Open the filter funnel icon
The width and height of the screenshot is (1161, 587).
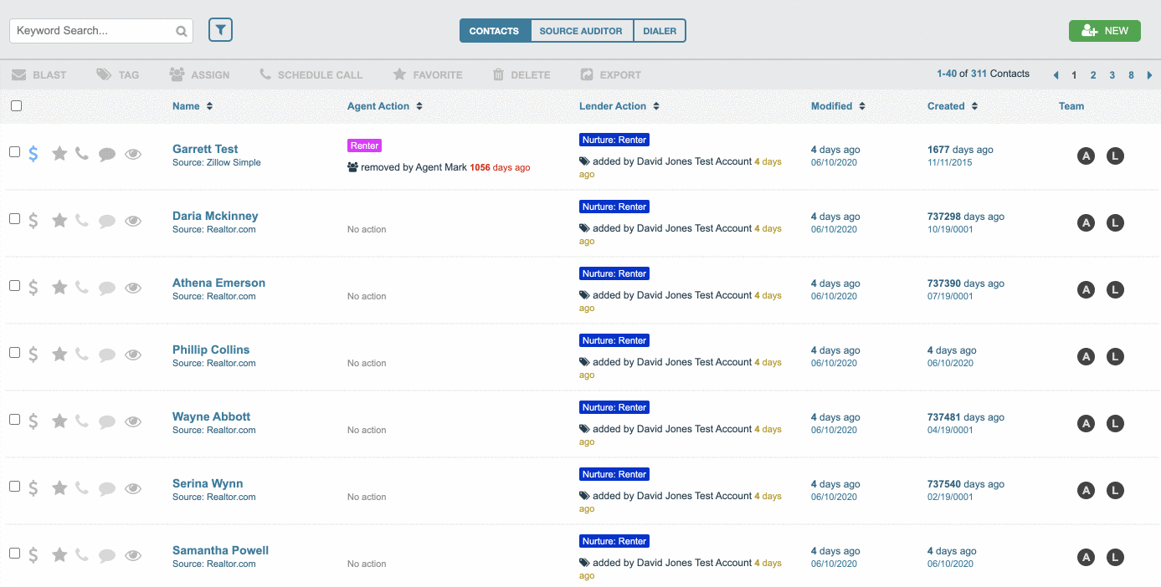tap(220, 30)
